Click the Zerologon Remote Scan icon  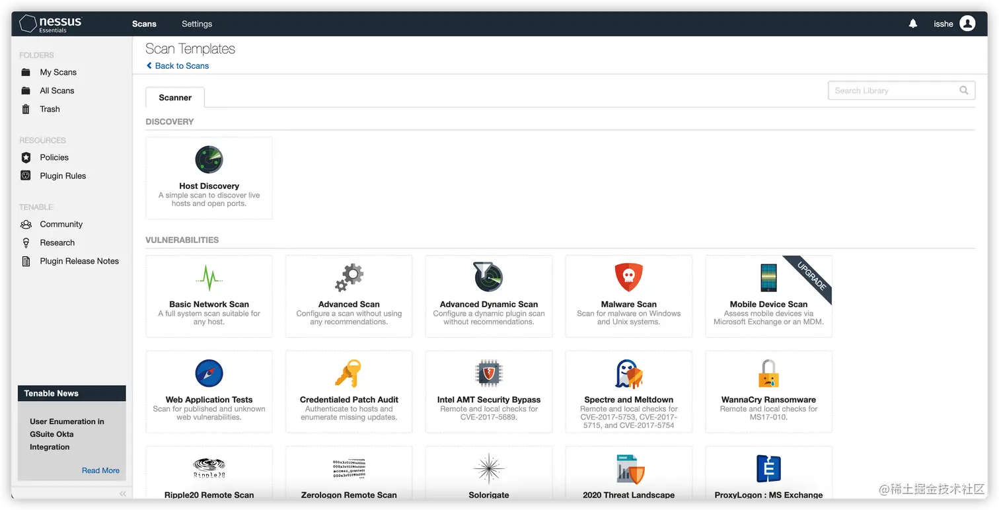tap(349, 468)
